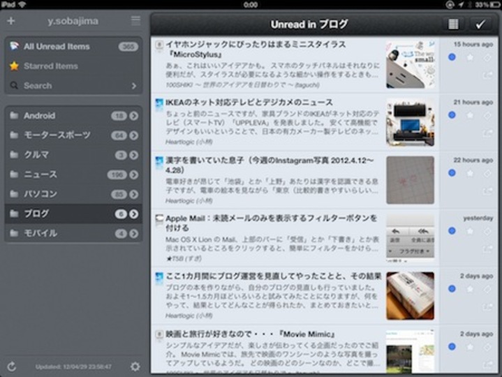Screen dimensions: 502x377
Task: Expand the Android folder arrow
Action: (134, 116)
